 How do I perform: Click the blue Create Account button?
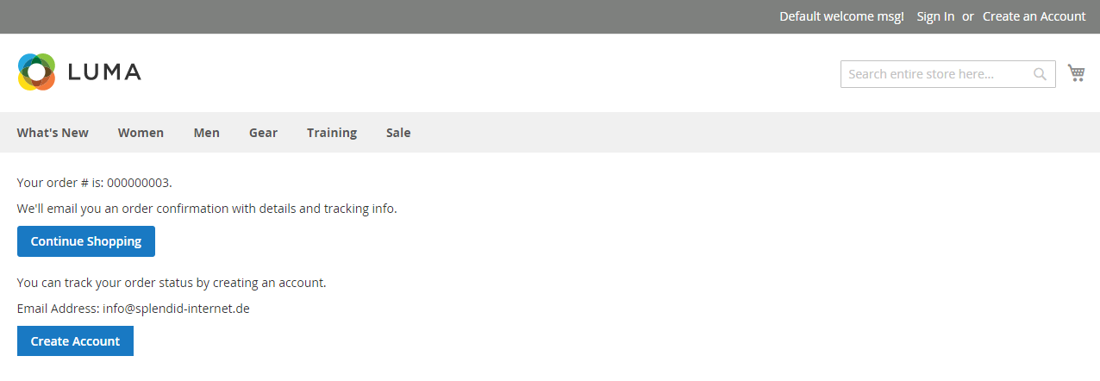click(x=75, y=341)
